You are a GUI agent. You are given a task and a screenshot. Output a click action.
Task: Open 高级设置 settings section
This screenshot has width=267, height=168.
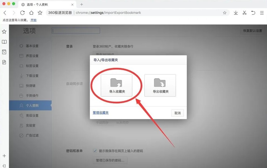[x=32, y=115]
